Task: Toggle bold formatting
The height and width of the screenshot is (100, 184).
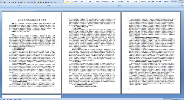Action: [5, 2]
